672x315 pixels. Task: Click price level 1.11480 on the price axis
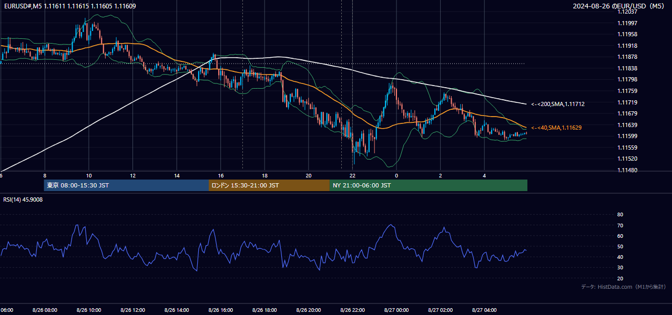[x=627, y=170]
